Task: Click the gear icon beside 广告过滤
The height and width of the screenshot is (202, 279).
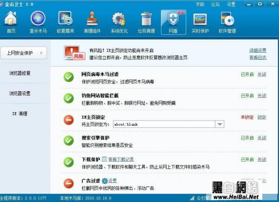Action: pos(105,181)
